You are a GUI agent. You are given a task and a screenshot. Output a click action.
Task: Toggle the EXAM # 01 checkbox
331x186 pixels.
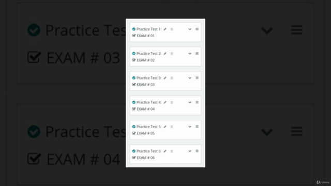coord(134,36)
